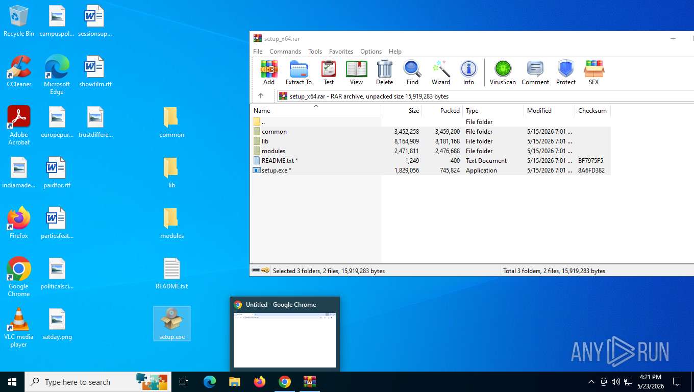Screen dimensions: 694x392
Task: Select the Recycle Bin desktop icon
Action: tap(19, 21)
